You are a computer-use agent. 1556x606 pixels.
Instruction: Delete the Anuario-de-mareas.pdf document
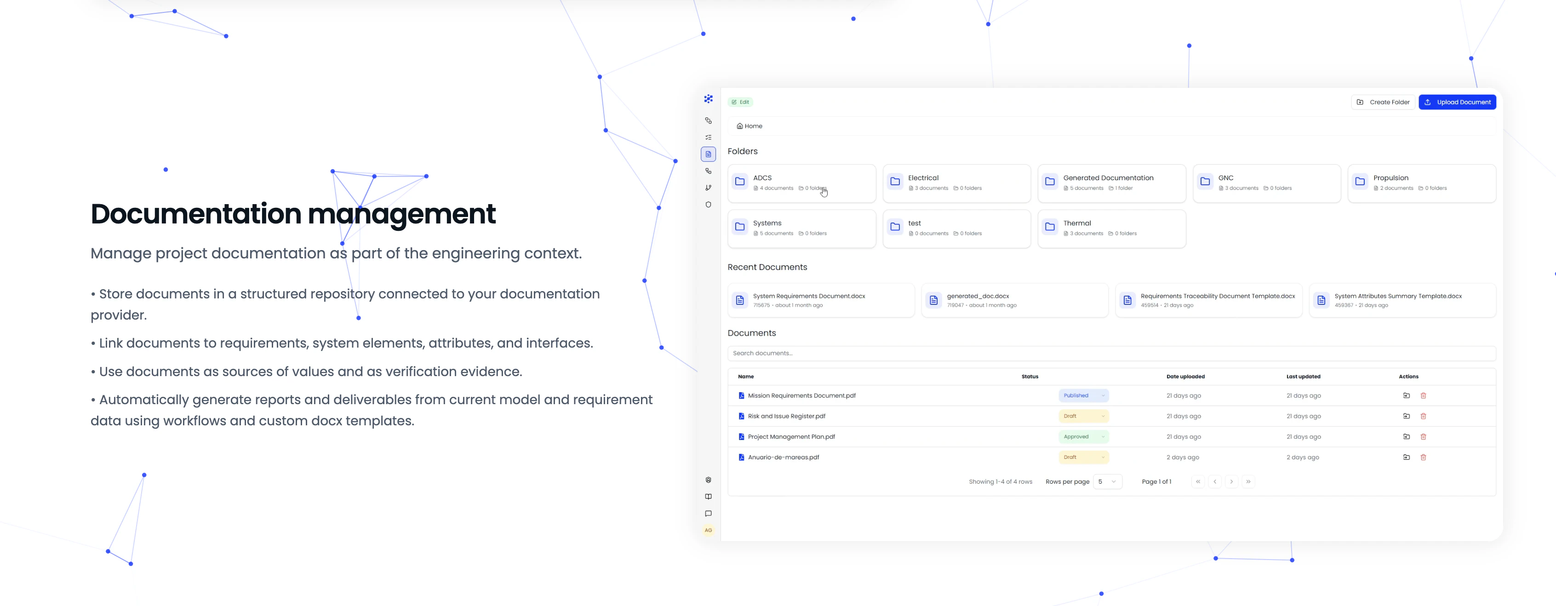pyautogui.click(x=1423, y=457)
